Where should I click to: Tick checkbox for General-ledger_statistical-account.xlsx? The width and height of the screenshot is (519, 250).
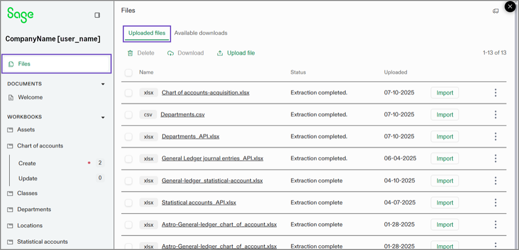129,181
